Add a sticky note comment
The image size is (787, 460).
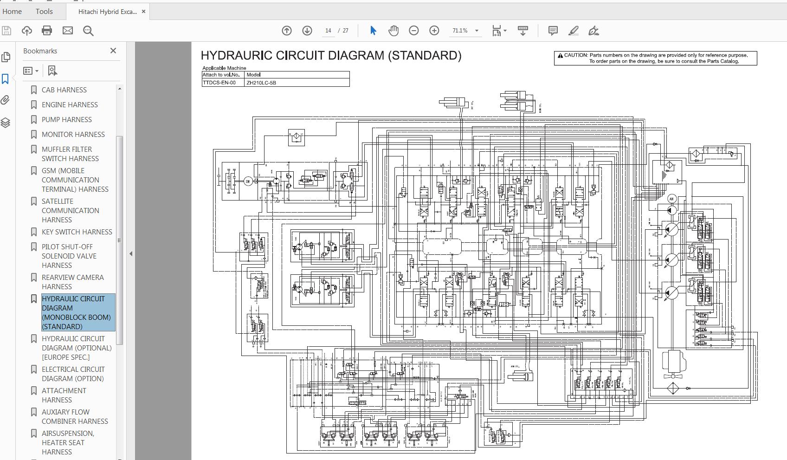(553, 31)
